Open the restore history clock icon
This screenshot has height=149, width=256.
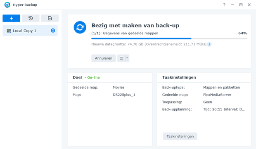click(31, 18)
